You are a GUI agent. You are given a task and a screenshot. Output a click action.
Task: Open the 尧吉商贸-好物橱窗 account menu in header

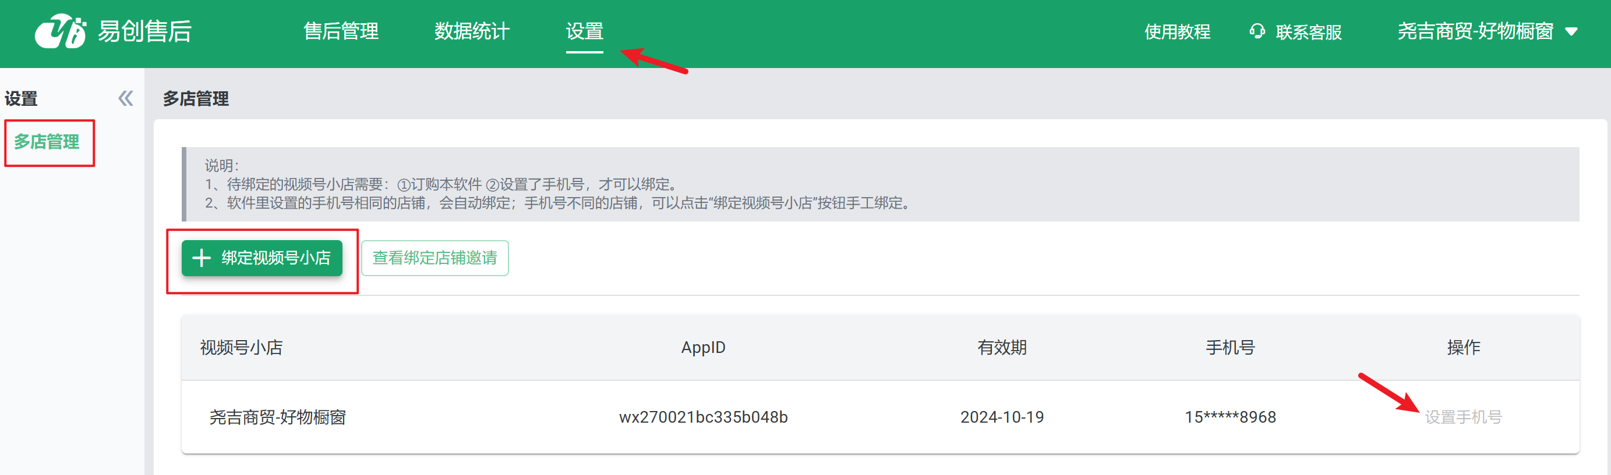[1475, 31]
